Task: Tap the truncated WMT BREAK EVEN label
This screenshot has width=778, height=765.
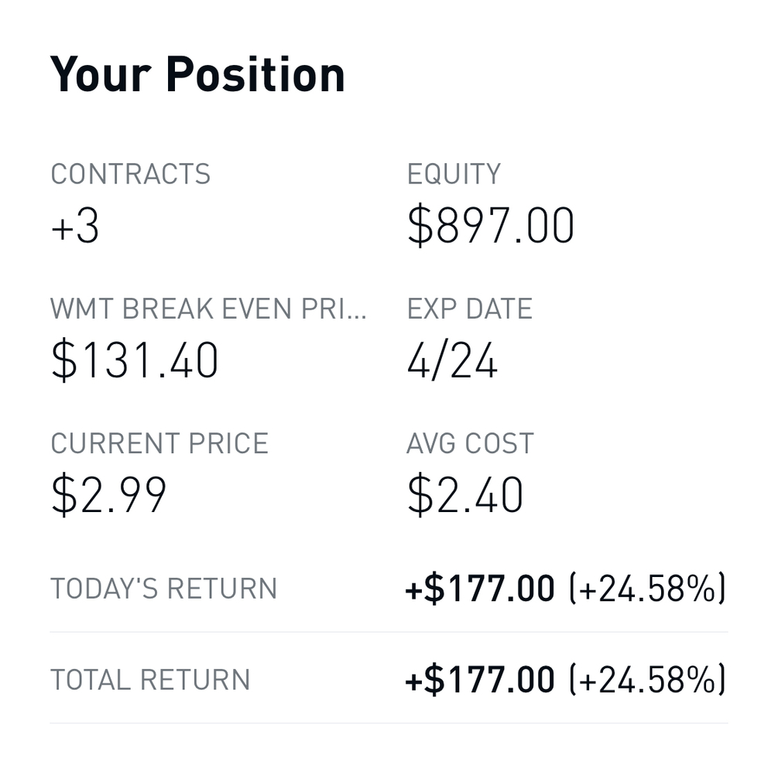Action: pyautogui.click(x=208, y=309)
